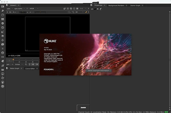The width and height of the screenshot is (171, 113).
Task: Toggle the viewer proxy mode icon
Action: coord(65,9)
